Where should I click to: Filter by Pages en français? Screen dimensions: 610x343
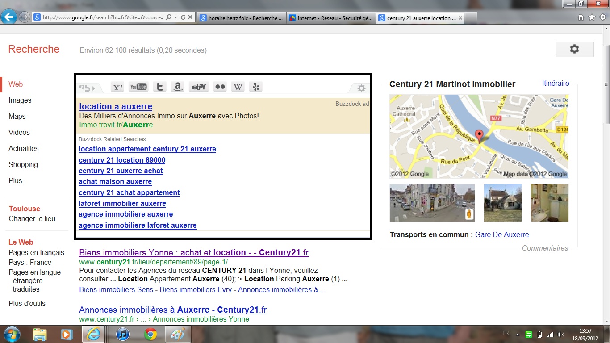point(37,252)
